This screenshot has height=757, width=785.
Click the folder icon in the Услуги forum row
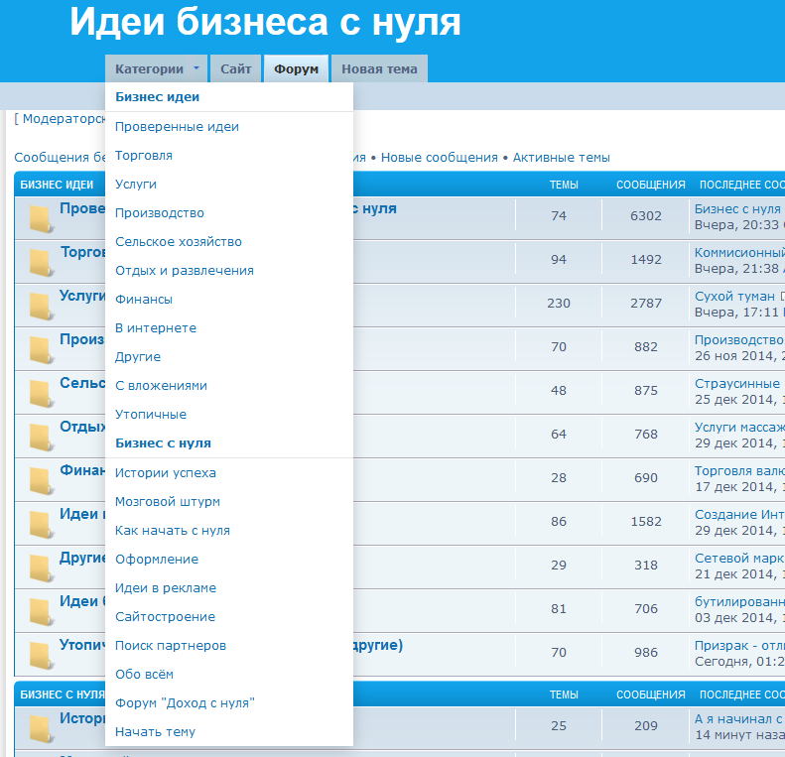(41, 306)
